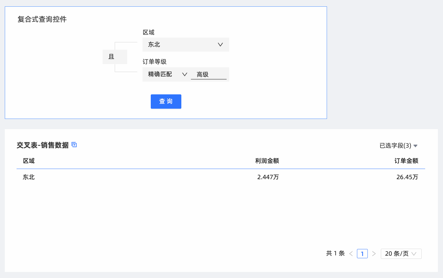Select the 东北 row cell in the table
The image size is (443, 278).
click(x=29, y=177)
